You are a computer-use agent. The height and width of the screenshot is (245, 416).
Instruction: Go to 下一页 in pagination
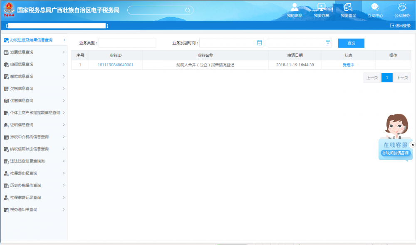(401, 78)
